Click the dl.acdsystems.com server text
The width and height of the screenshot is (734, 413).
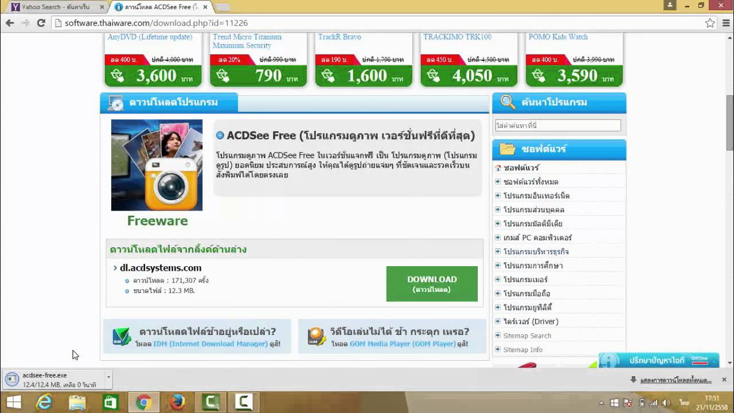(161, 268)
